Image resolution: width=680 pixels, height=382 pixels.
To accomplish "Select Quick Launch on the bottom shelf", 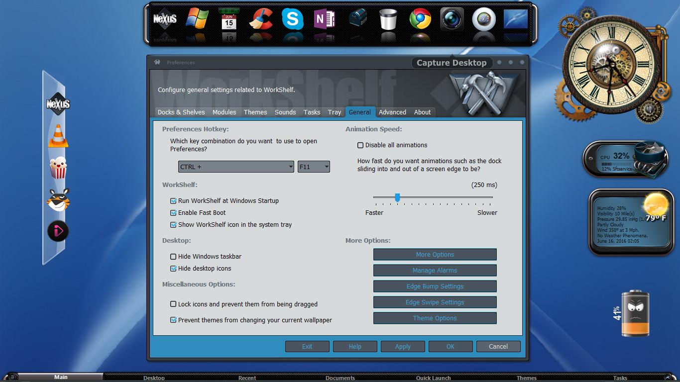I will 433,378.
